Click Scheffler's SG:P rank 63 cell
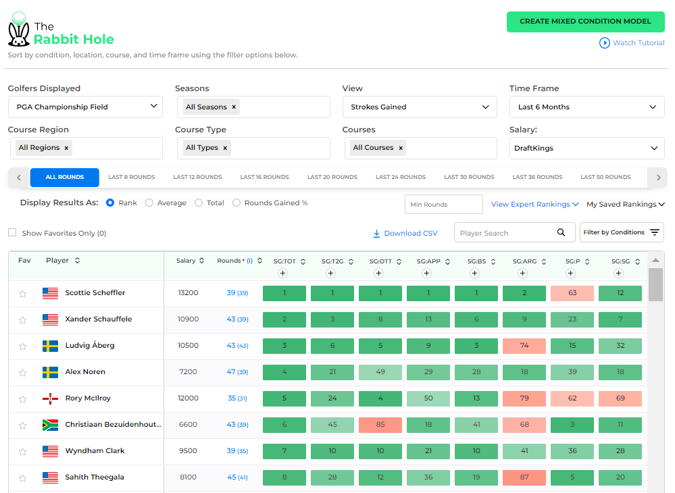 572,293
